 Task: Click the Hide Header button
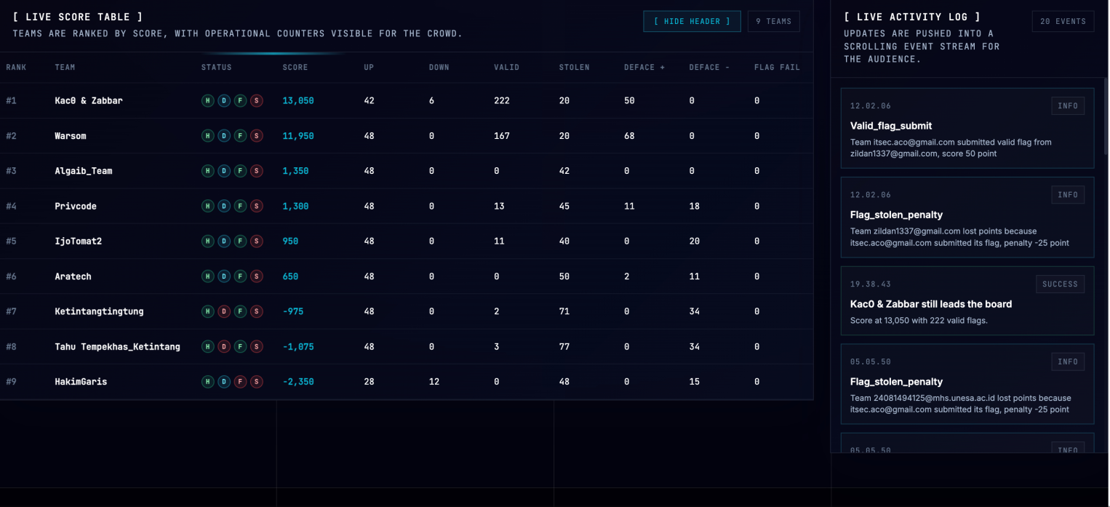point(692,21)
